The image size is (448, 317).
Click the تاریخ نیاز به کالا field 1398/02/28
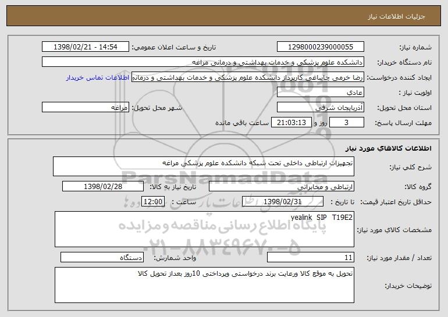point(103,186)
